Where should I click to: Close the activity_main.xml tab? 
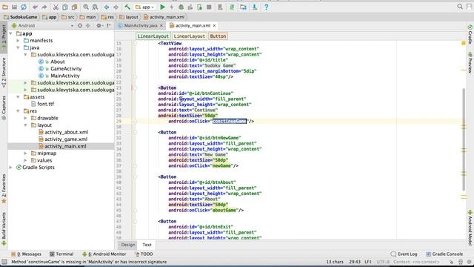pos(214,26)
